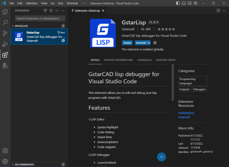The width and height of the screenshot is (229, 167).
Task: Disable the GstarLisp extension
Action: click(127, 43)
